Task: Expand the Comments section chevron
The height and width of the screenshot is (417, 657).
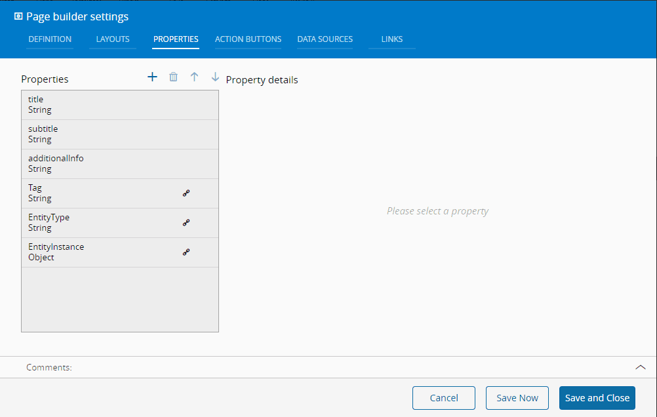Action: click(640, 367)
